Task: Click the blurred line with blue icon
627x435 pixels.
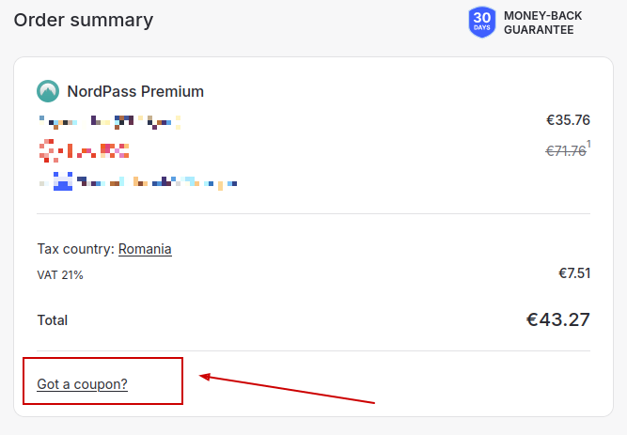Action: 138,181
